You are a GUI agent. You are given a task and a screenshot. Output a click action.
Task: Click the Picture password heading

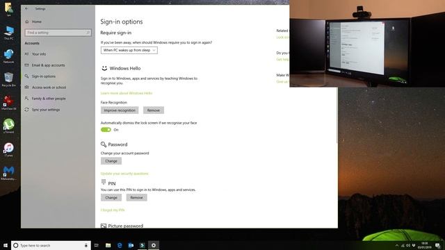pyautogui.click(x=125, y=226)
